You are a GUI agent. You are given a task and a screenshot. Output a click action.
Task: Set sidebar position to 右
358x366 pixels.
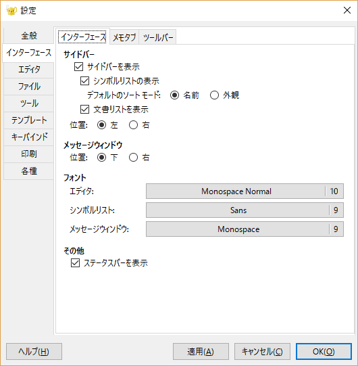pyautogui.click(x=133, y=125)
